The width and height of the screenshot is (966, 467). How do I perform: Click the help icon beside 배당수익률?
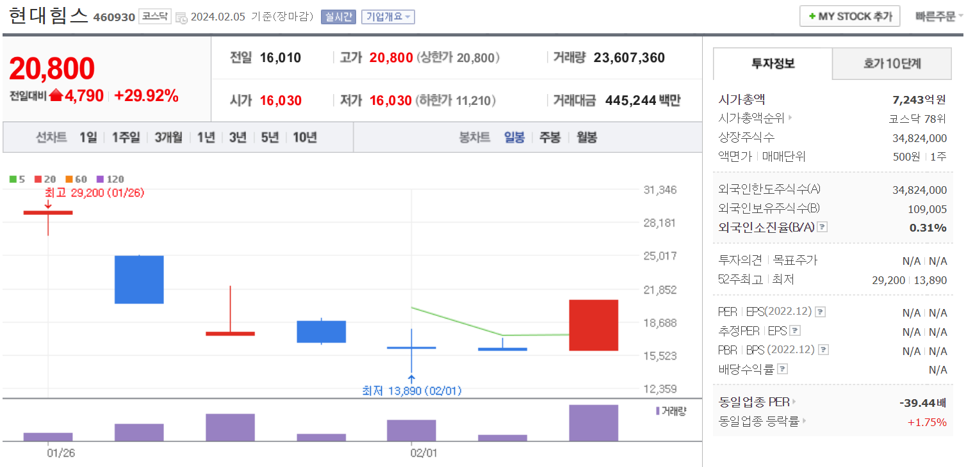783,369
